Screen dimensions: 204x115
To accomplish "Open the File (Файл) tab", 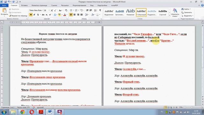I will (4, 5).
